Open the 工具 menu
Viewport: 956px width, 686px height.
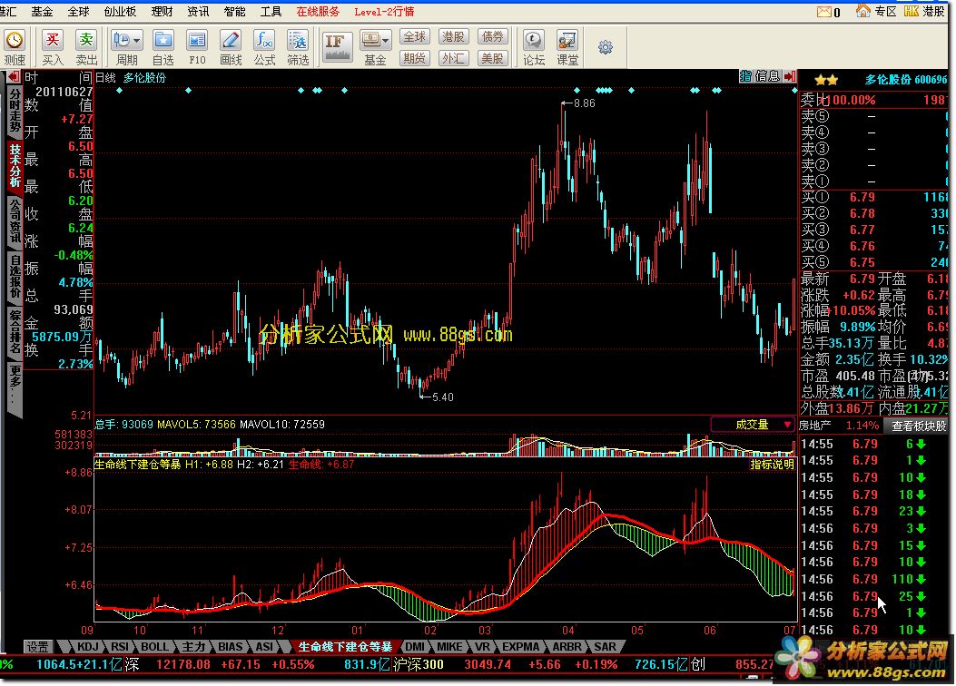pyautogui.click(x=271, y=11)
